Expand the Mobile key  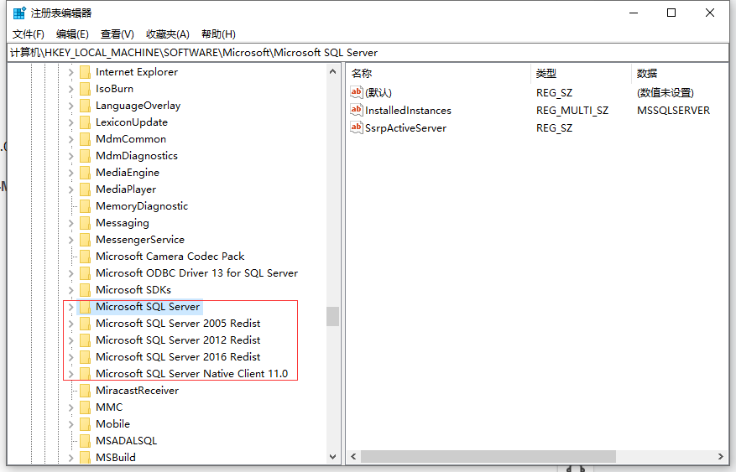70,424
